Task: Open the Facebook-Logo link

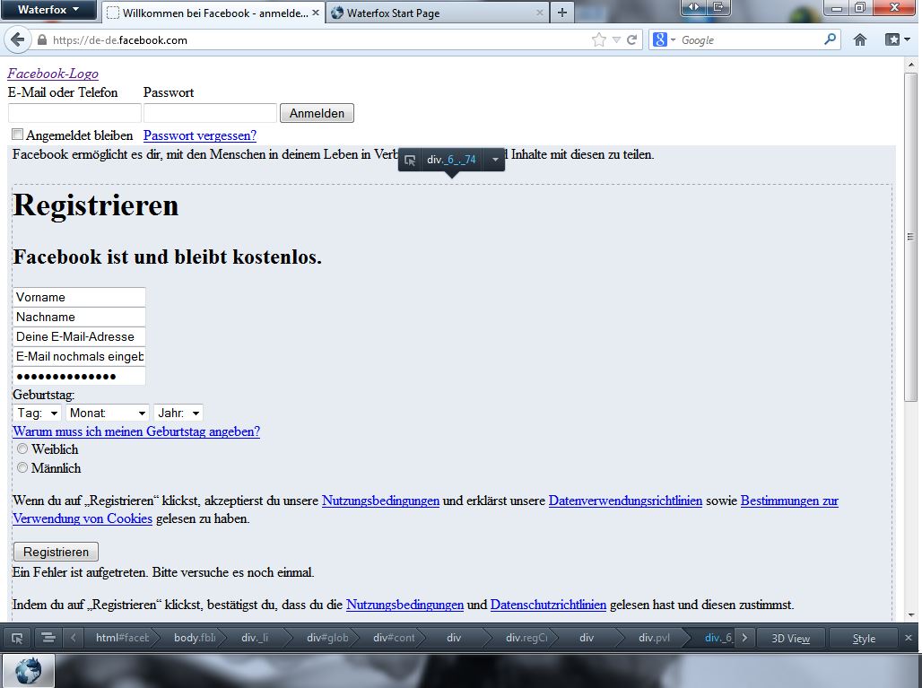Action: click(x=53, y=74)
